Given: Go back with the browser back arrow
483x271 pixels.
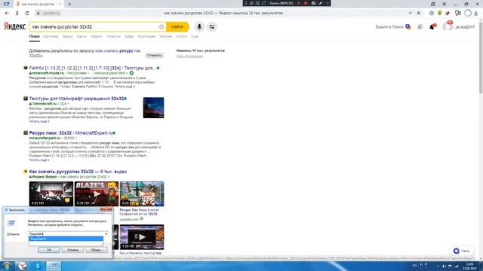Looking at the screenshot, I should coord(7,14).
